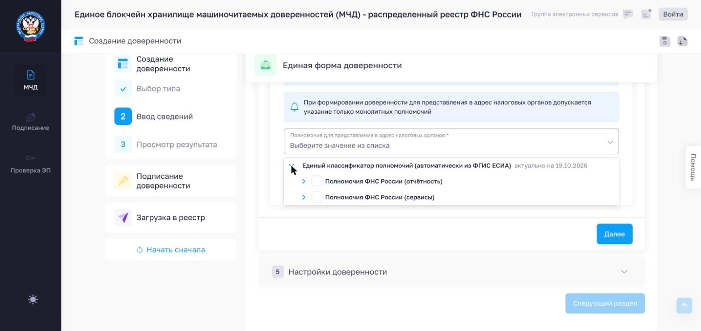701x331 pixels.
Task: Go to Подписание in the sidebar
Action: pyautogui.click(x=30, y=122)
